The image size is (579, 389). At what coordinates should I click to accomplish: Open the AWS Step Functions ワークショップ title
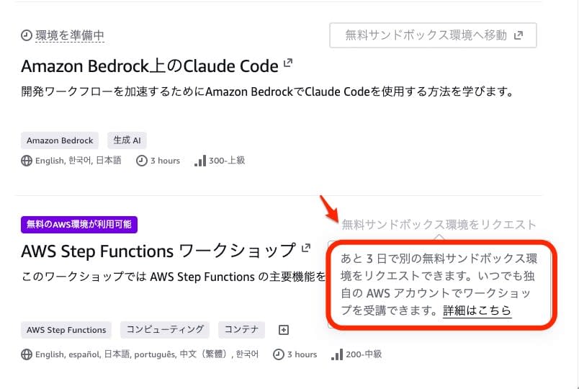coord(158,251)
